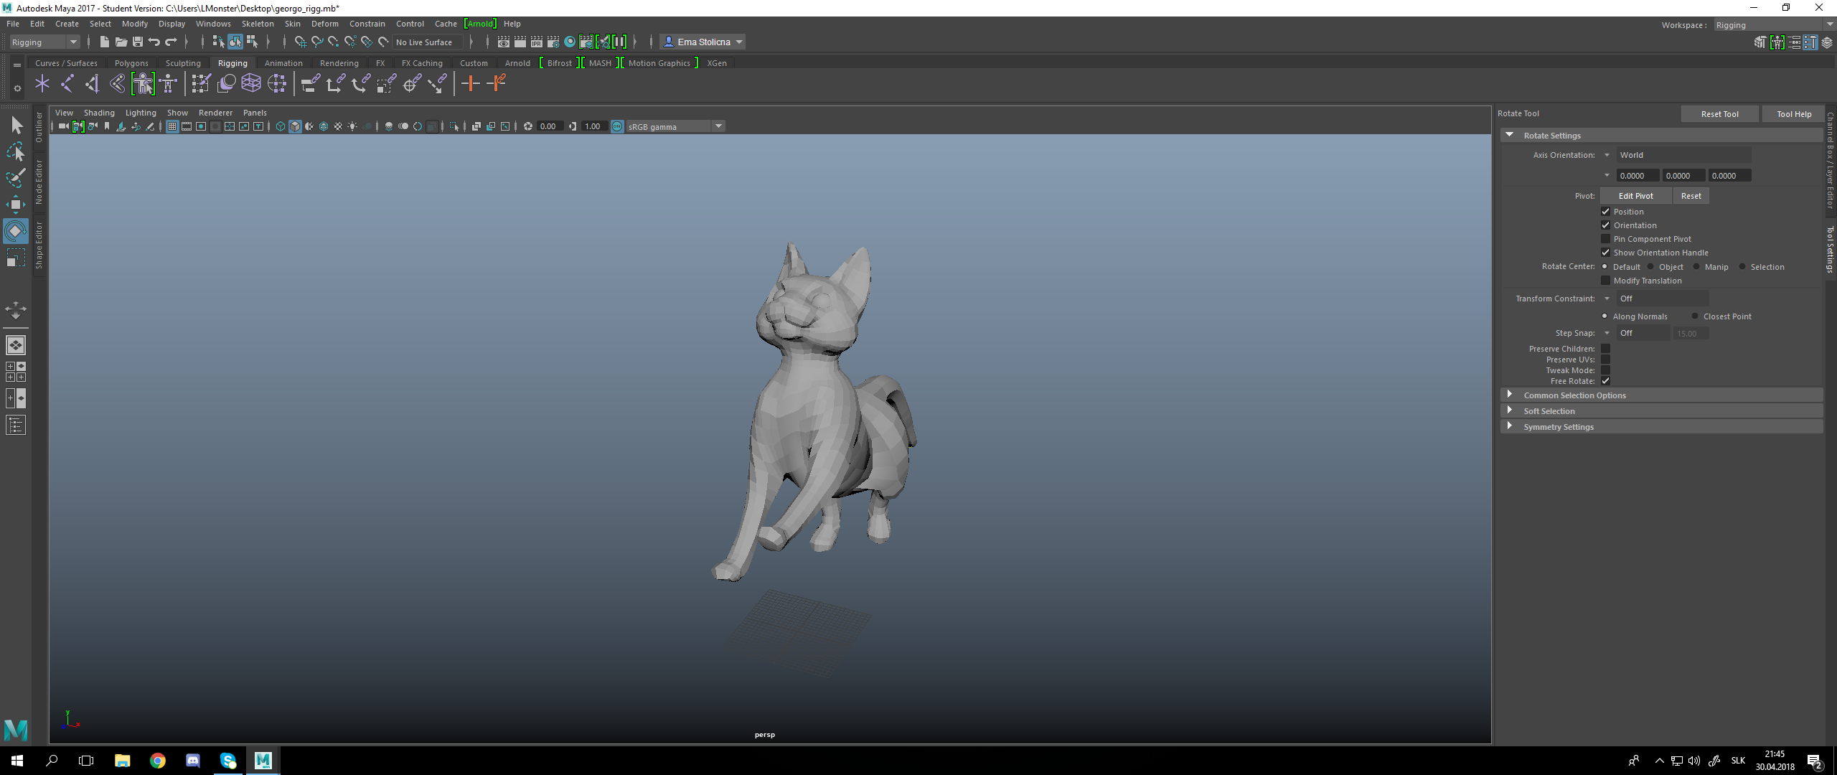Select the Rotate tool in toolbox
Screen dimensions: 1837x775
(x=15, y=231)
